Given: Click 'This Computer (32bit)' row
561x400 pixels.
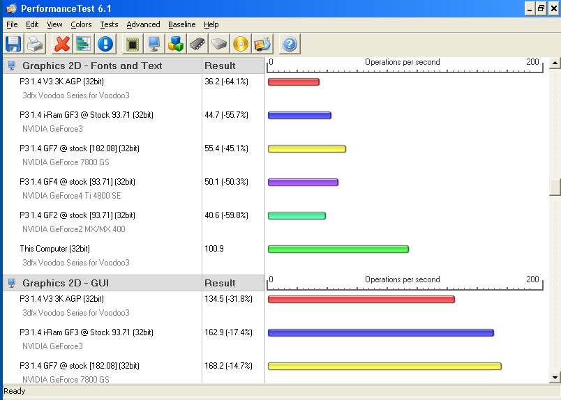Looking at the screenshot, I should coord(54,249).
